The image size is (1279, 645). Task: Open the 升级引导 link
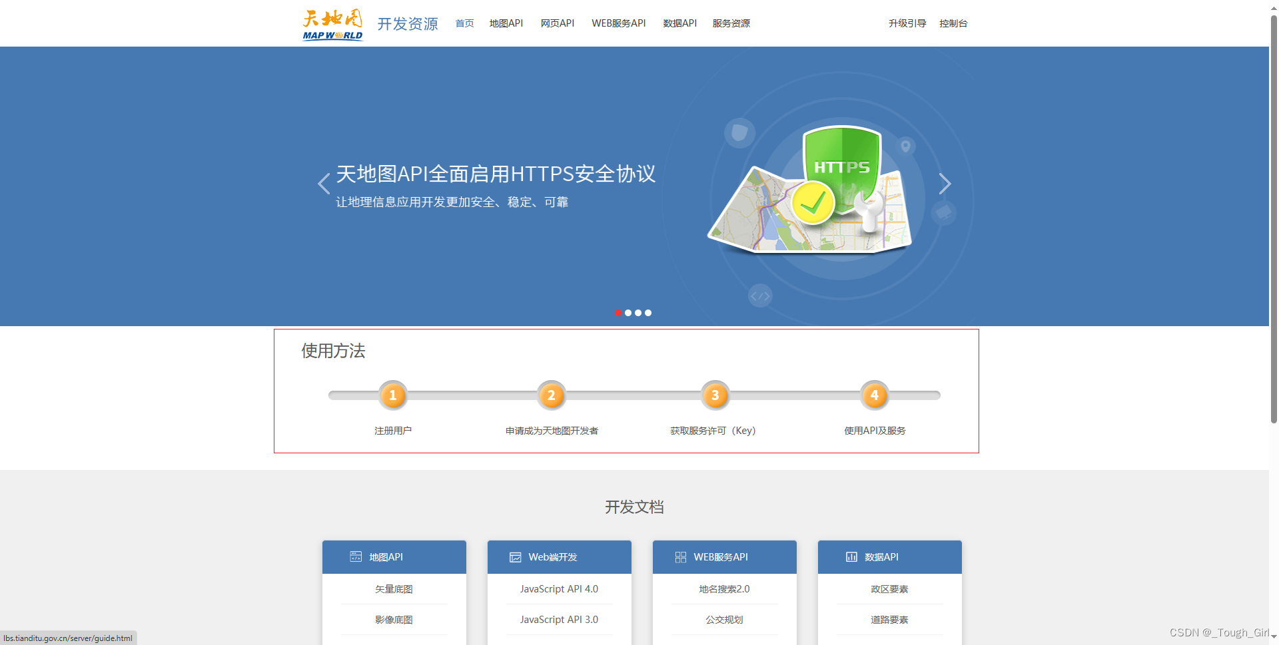907,23
